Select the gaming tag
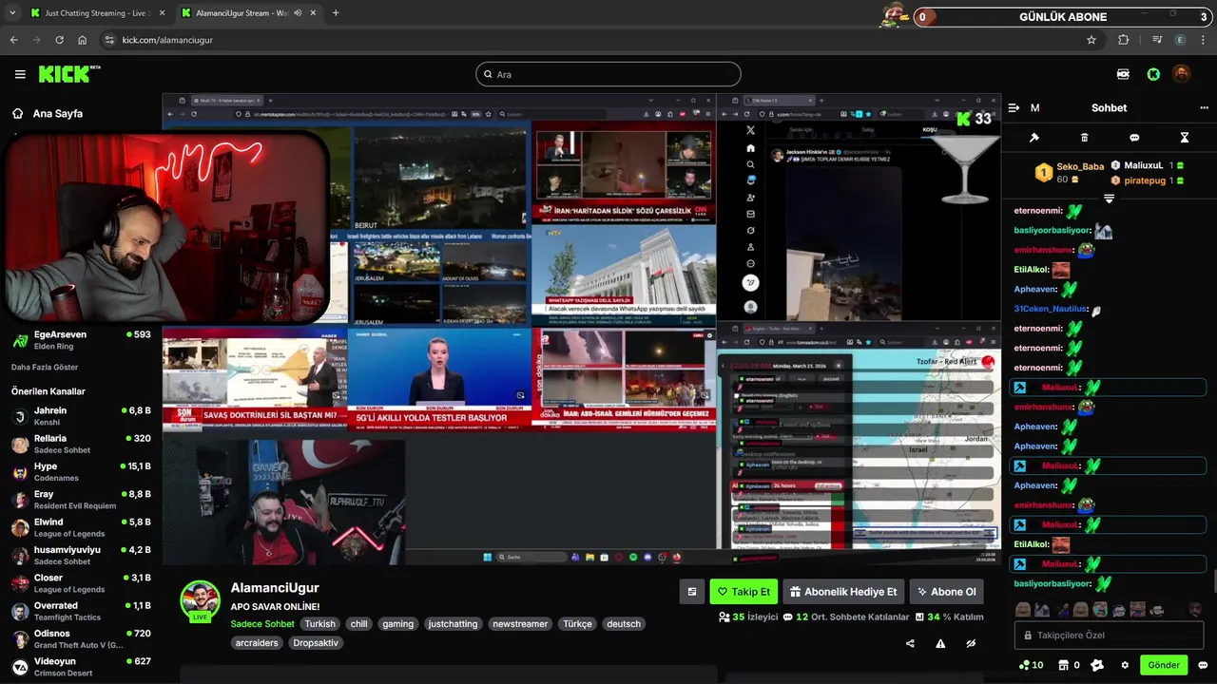 click(397, 624)
